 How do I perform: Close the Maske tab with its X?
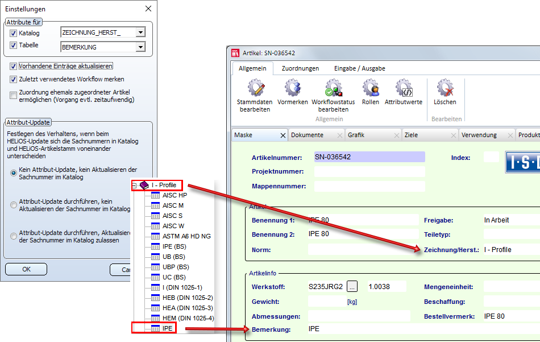(283, 135)
